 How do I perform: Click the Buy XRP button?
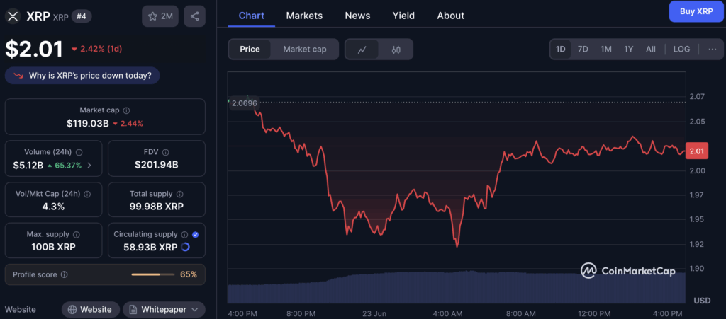tap(696, 12)
